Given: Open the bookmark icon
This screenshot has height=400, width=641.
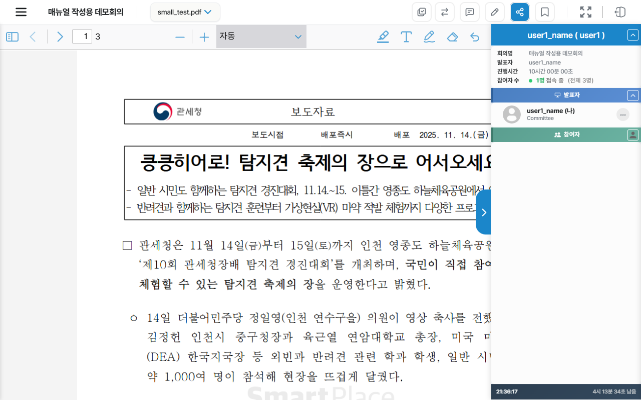Looking at the screenshot, I should 545,12.
